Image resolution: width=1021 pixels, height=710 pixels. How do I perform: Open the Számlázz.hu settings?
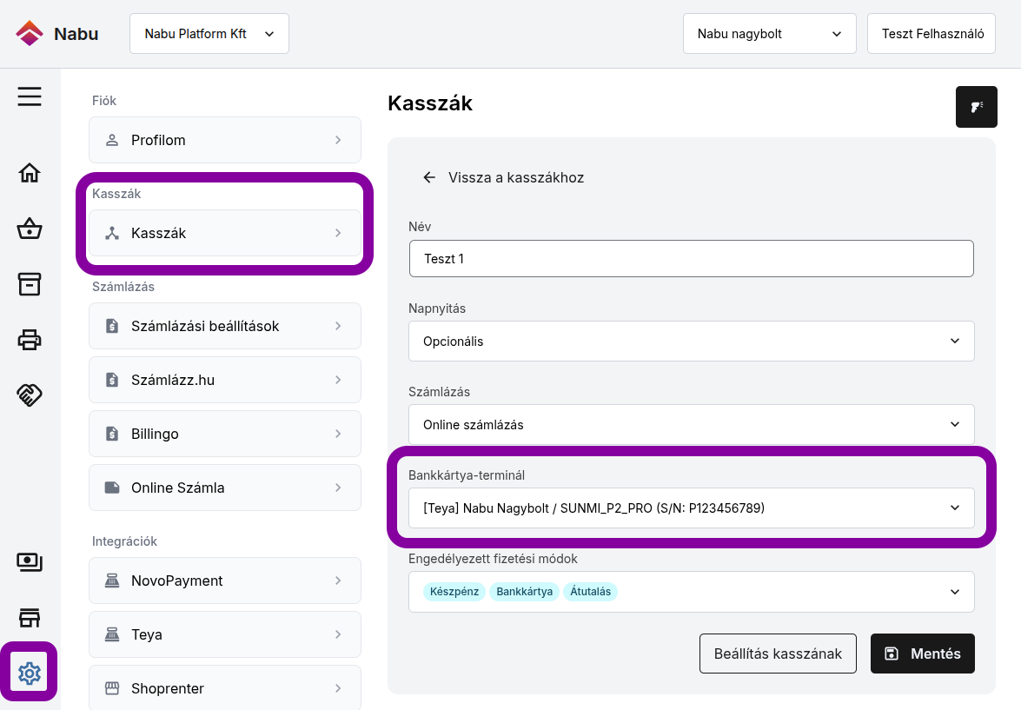pyautogui.click(x=225, y=380)
